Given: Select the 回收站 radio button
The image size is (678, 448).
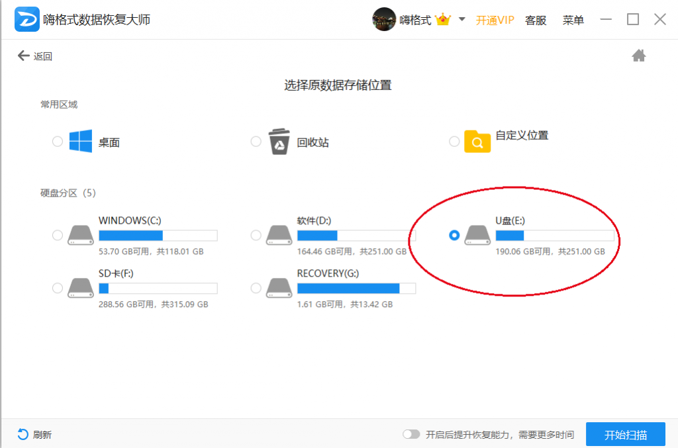Looking at the screenshot, I should (256, 142).
